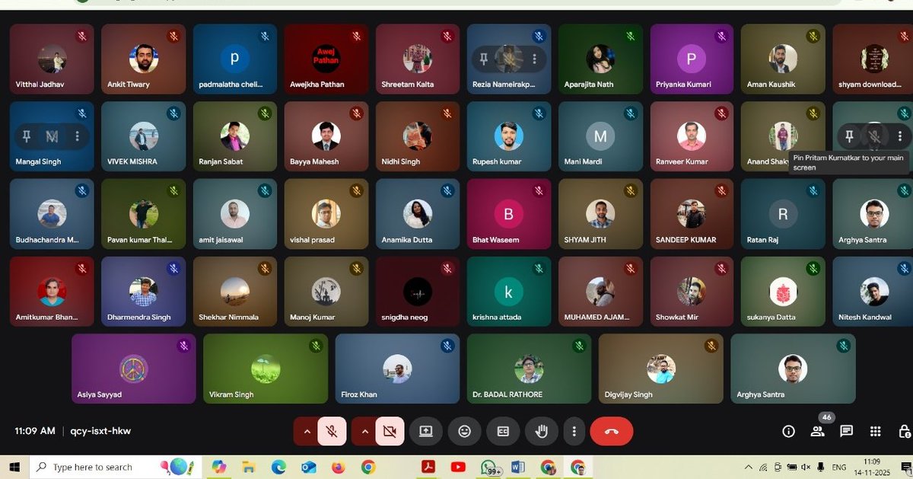913x479 pixels.
Task: Raise your hand in the meeting
Action: coord(542,431)
